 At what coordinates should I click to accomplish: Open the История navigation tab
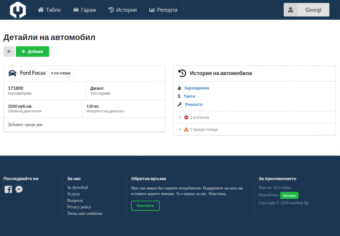point(122,10)
